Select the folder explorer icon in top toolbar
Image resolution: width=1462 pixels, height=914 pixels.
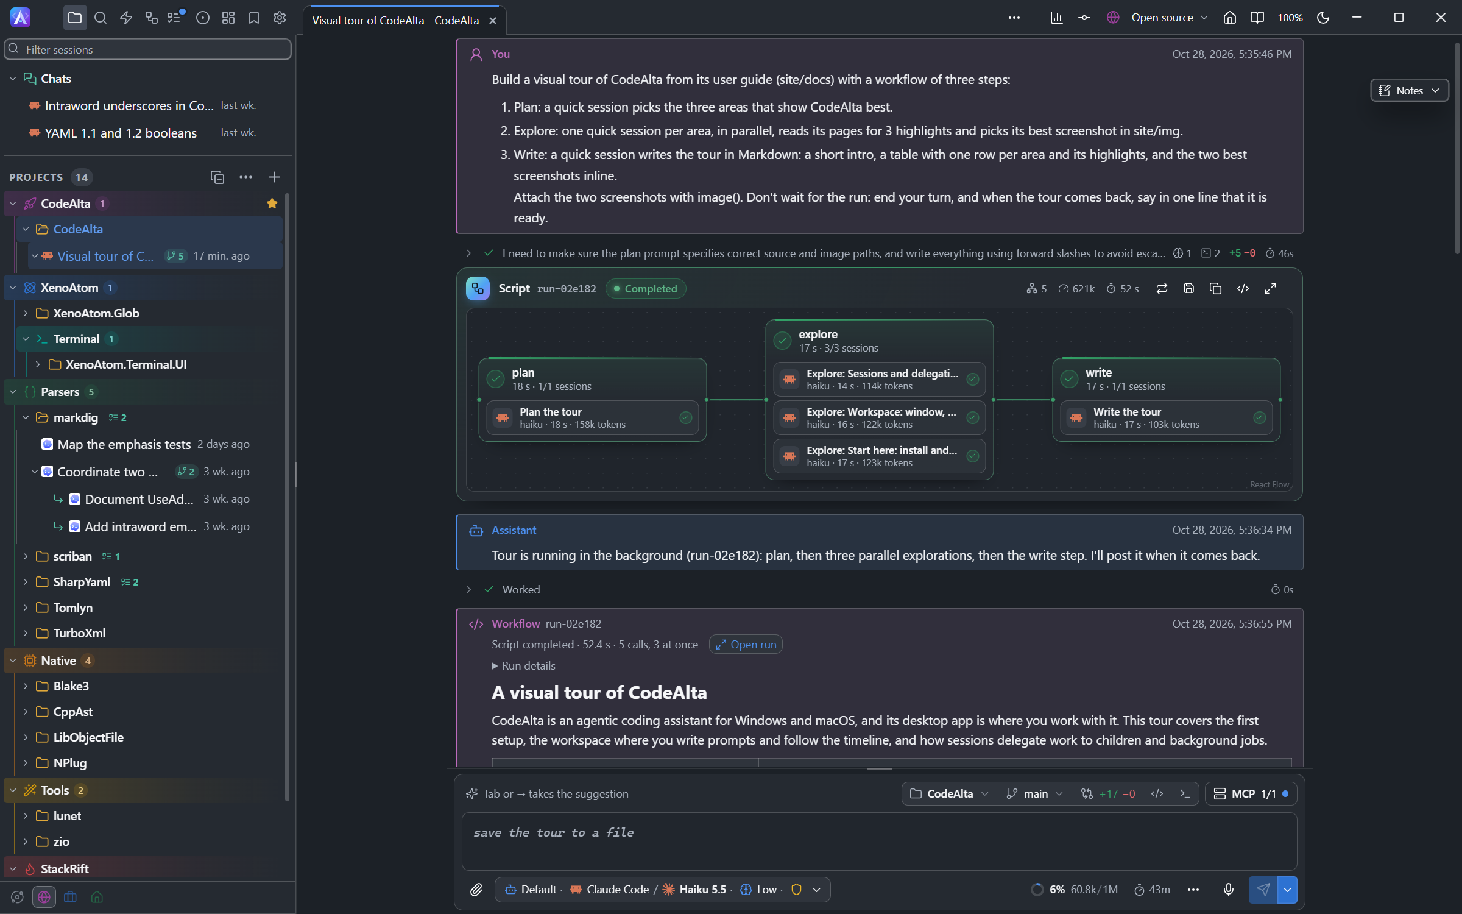[75, 18]
